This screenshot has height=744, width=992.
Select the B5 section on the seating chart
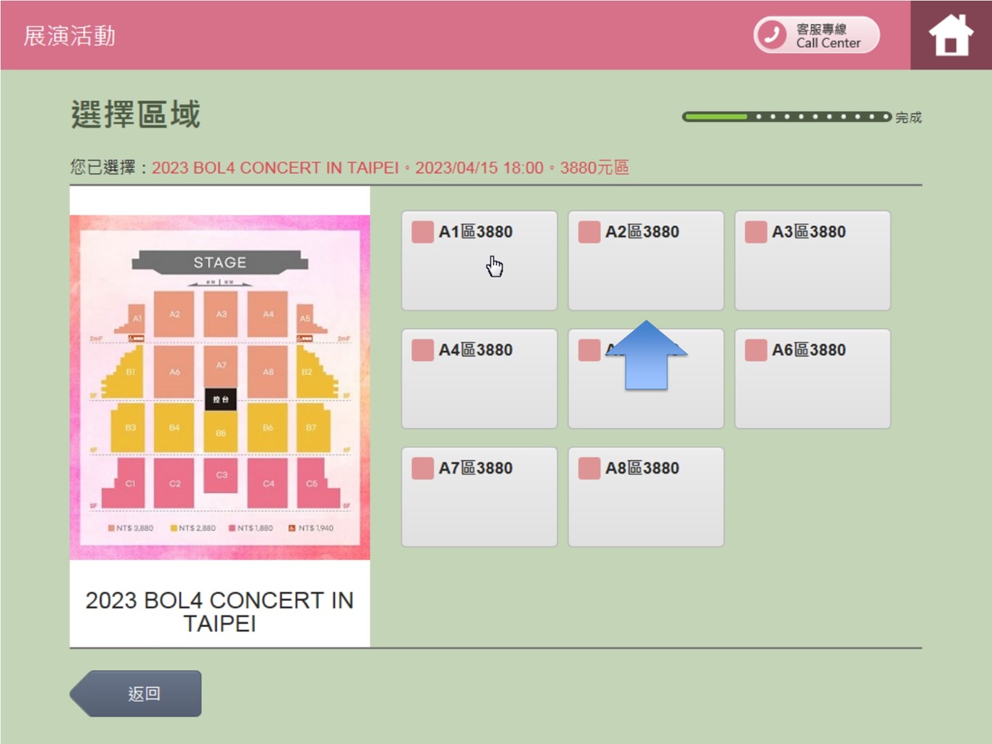(222, 433)
